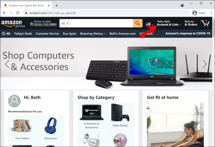
Task: Advance banner with the right carousel arrow
Action: pyautogui.click(x=204, y=64)
